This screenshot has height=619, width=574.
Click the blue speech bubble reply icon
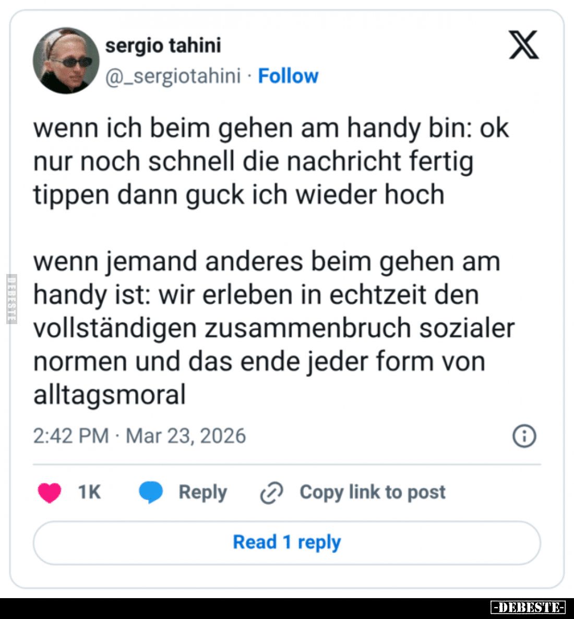151,492
